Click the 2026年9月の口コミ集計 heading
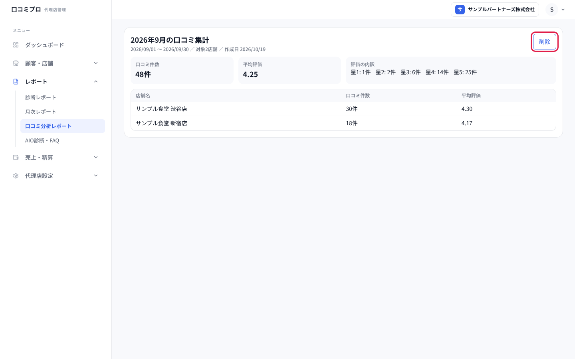Screen dimensions: 575x359 pos(170,40)
